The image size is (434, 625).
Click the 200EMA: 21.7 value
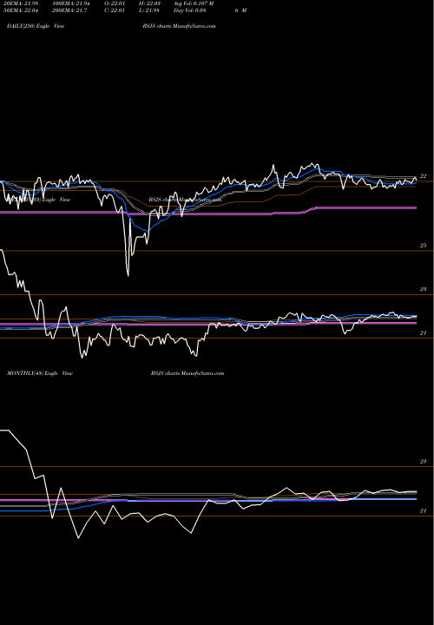point(69,10)
